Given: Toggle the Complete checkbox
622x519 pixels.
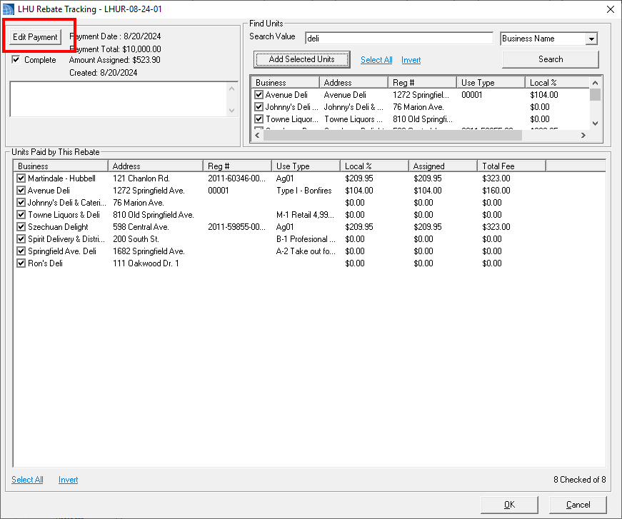Looking at the screenshot, I should (16, 60).
